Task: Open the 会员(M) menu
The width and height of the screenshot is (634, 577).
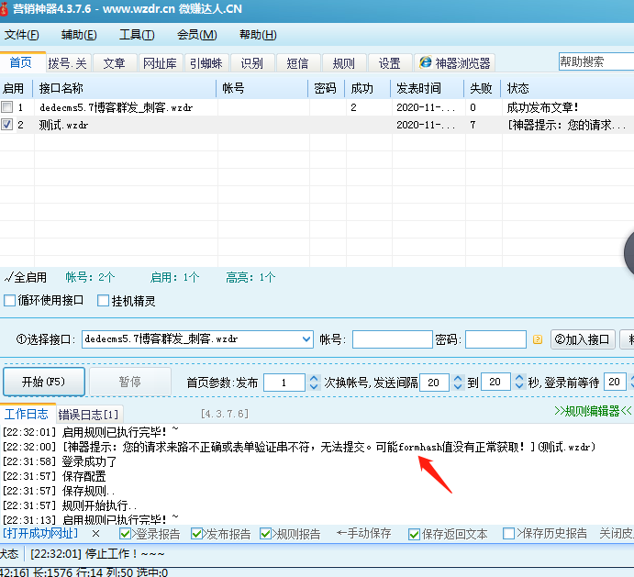Action: (x=197, y=35)
